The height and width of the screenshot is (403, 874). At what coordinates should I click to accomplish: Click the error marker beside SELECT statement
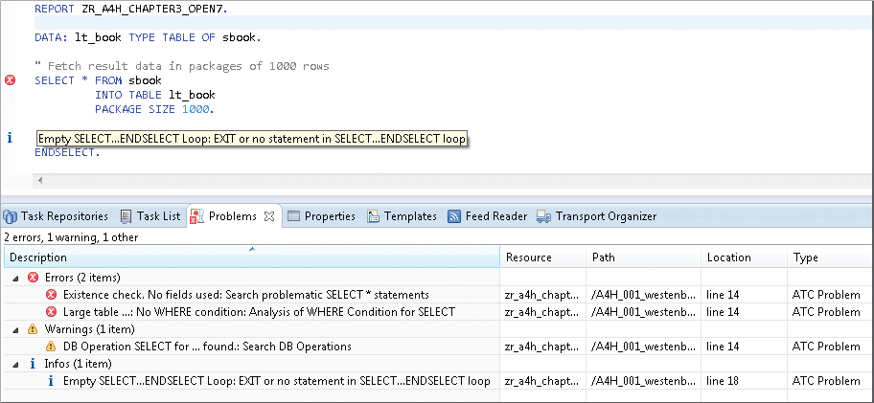pyautogui.click(x=11, y=80)
